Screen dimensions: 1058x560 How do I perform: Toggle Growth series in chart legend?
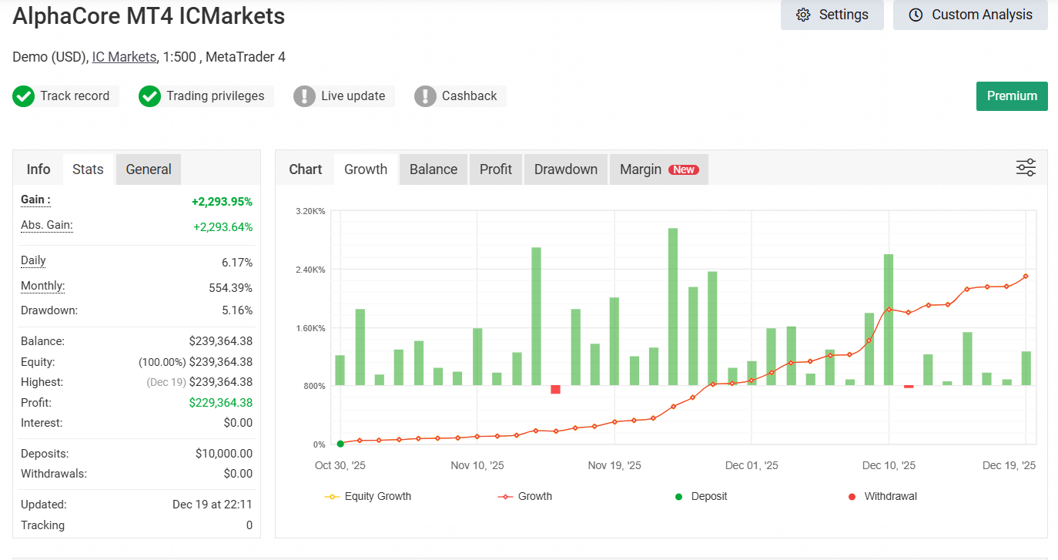click(526, 497)
